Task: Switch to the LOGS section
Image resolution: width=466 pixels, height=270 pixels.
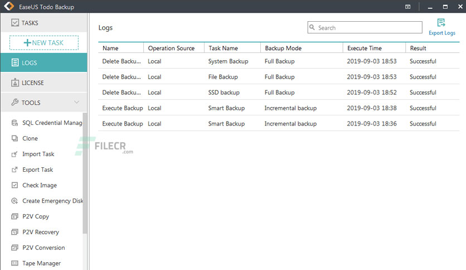Action: 43,62
